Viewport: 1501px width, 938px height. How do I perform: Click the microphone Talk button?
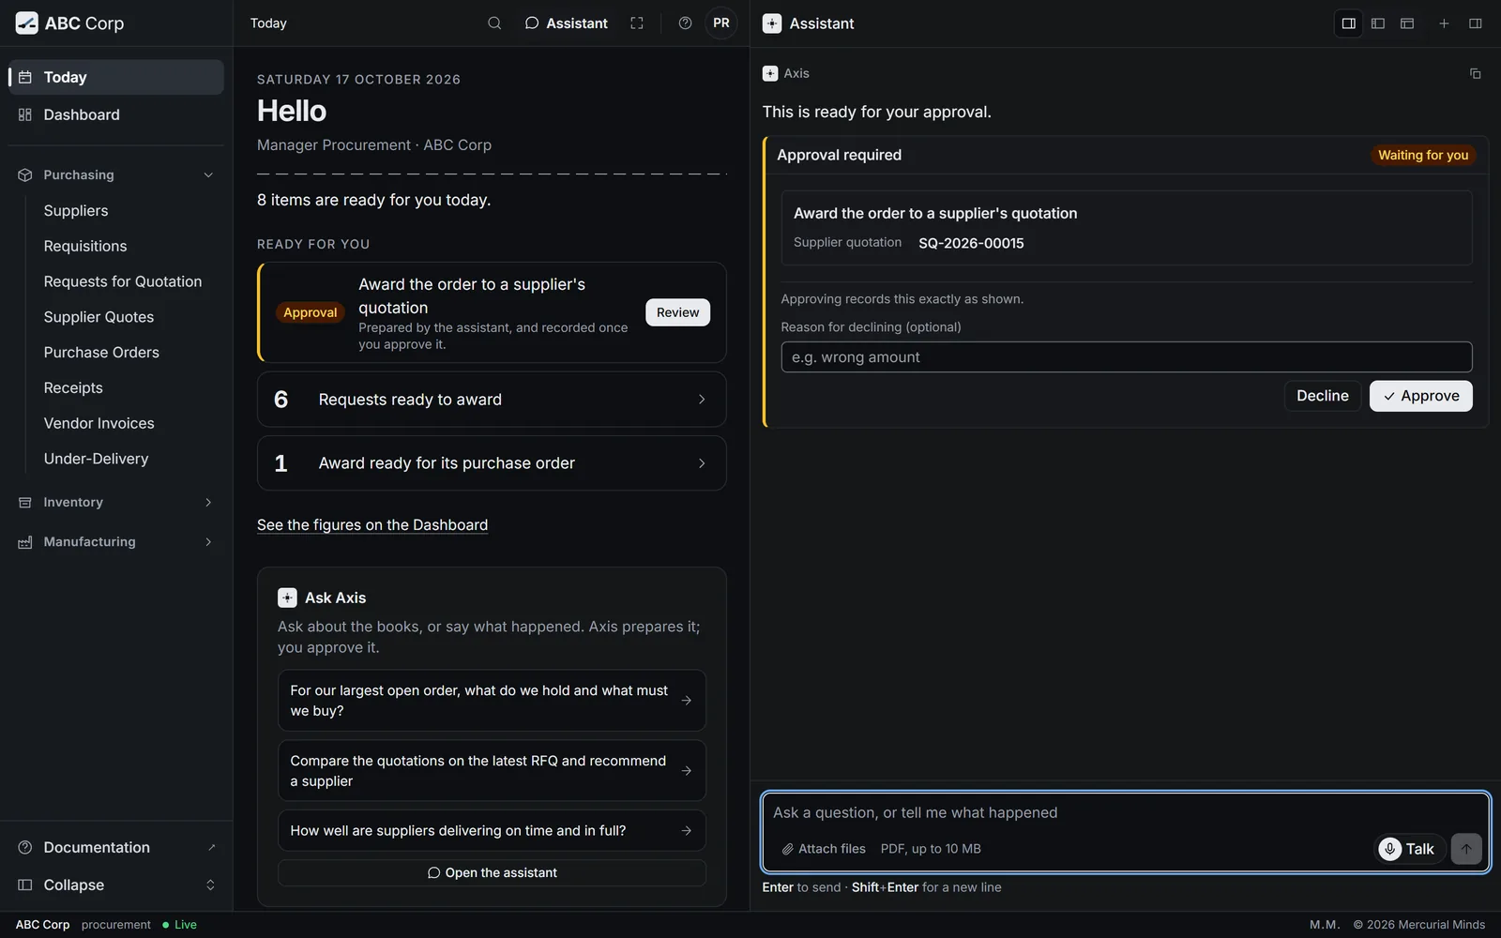tap(1407, 849)
